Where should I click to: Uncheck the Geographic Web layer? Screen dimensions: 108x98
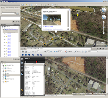point(4,66)
